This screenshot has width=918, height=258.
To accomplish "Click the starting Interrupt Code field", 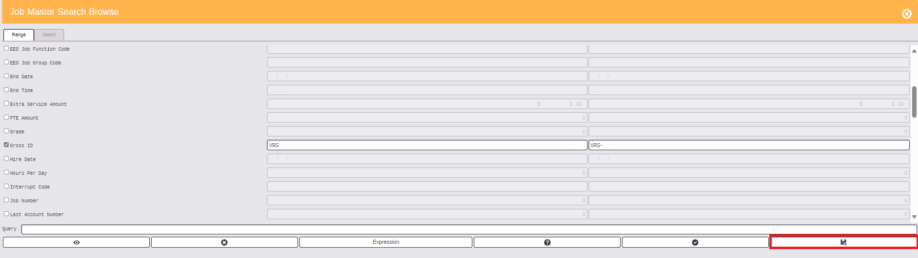I will (427, 187).
